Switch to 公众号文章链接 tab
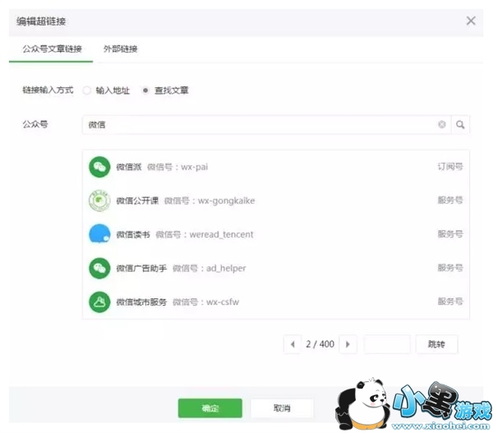The image size is (493, 433). 52,48
